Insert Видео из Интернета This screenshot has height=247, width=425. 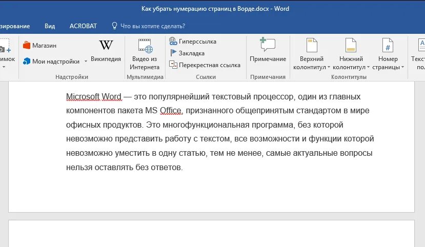[x=145, y=55]
